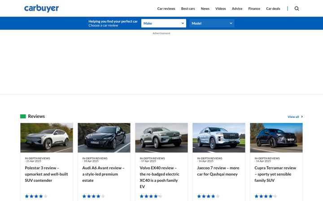Go to the carbuyer home logo
Image resolution: width=323 pixels, height=201 pixels.
pos(41,8)
